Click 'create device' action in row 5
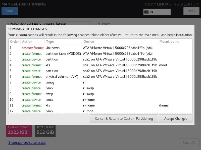201x150 pixels. 31,71
